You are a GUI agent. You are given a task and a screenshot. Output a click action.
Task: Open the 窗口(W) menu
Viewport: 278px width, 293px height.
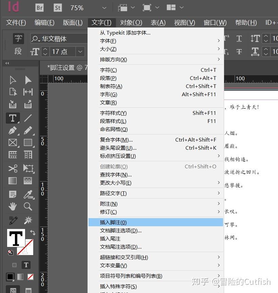(x=215, y=22)
